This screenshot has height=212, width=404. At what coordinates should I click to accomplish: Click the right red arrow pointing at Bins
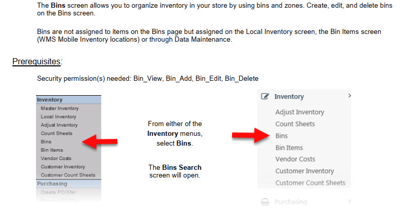tap(251, 135)
